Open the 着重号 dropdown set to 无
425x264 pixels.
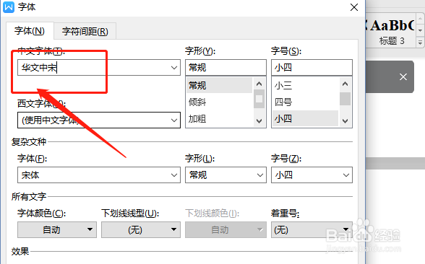[312, 230]
